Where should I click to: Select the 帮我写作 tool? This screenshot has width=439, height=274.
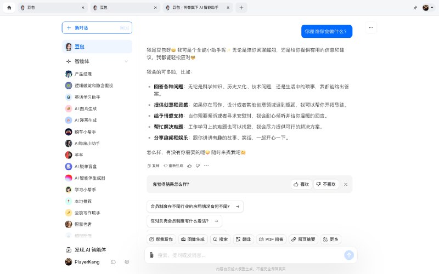[x=161, y=239]
